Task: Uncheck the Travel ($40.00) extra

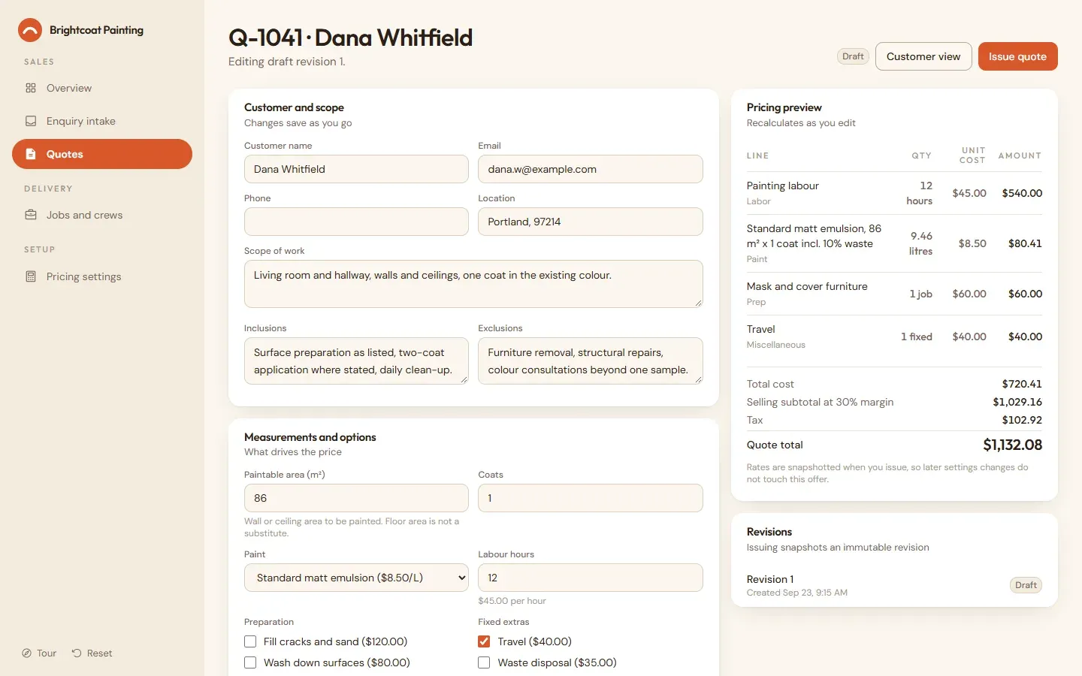Action: coord(484,641)
